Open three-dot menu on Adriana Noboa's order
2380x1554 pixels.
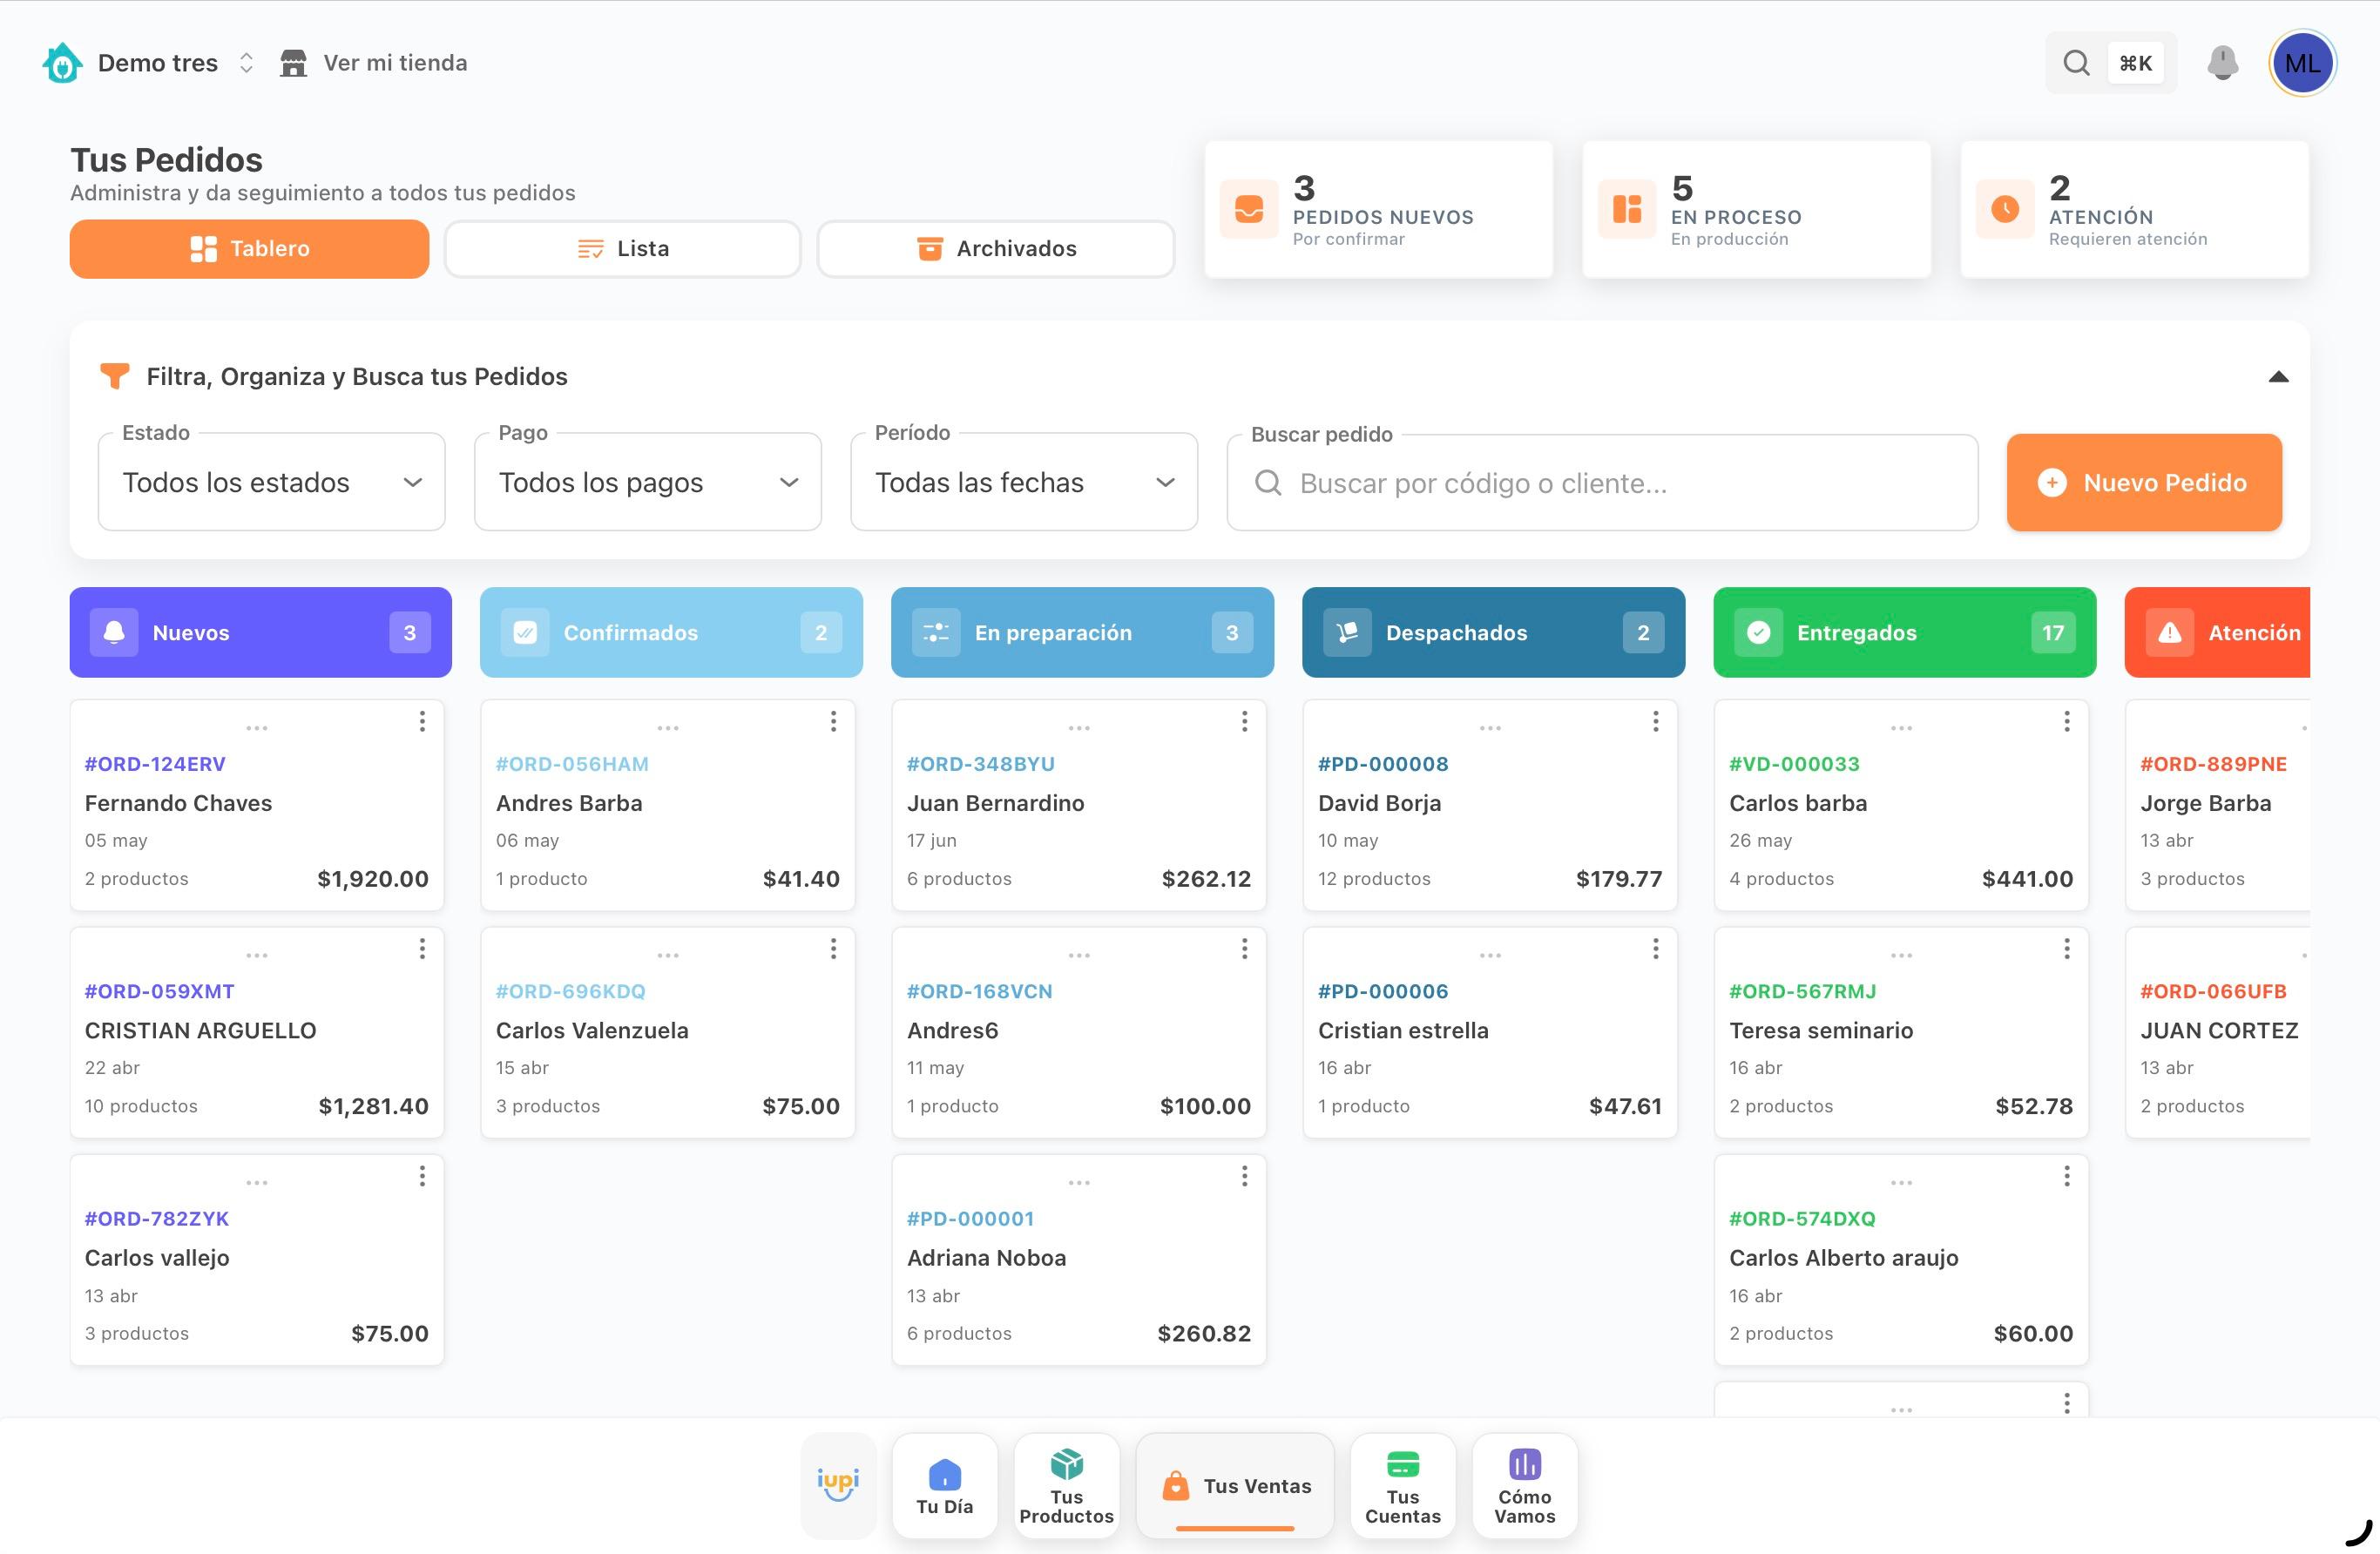coord(1244,1176)
